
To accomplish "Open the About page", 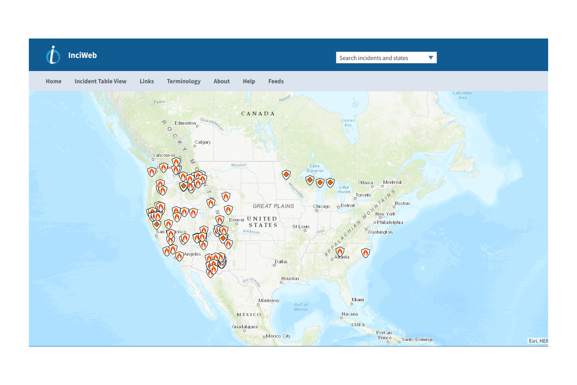I will point(222,81).
